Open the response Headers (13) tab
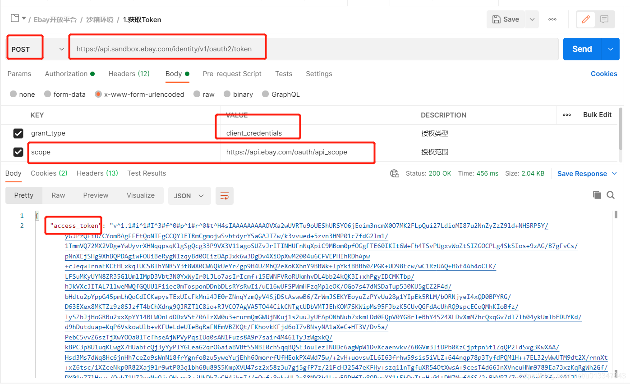Screen dimensions: 630x384 click(97, 173)
